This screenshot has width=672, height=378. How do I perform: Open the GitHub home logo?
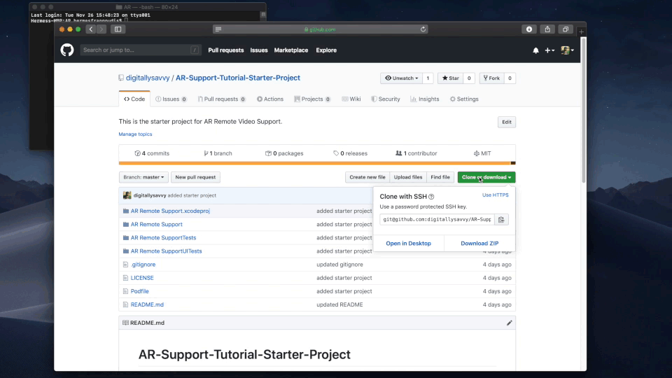(x=67, y=50)
